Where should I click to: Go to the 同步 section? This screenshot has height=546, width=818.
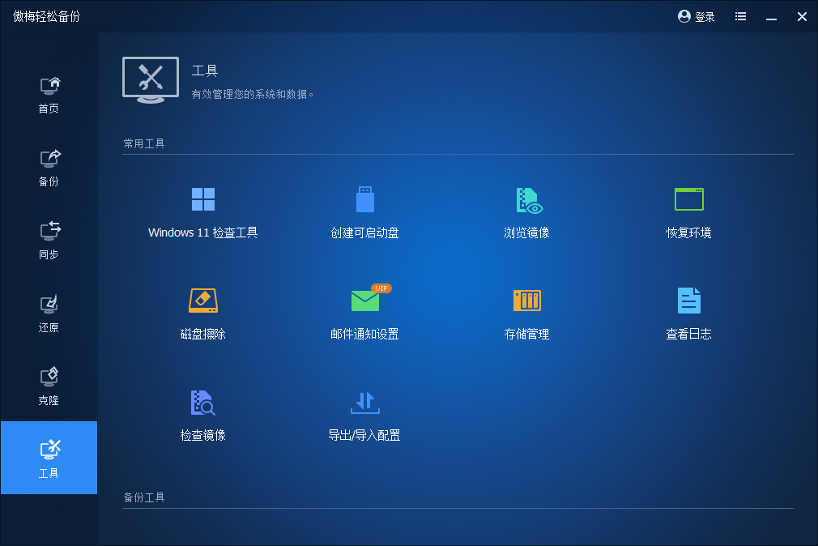[x=48, y=239]
